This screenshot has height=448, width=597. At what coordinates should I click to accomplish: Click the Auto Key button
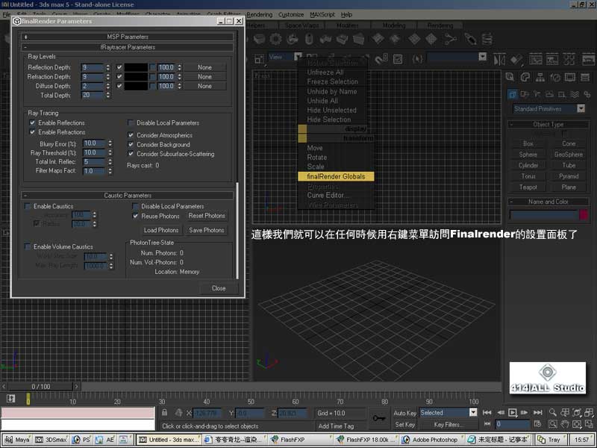click(404, 413)
